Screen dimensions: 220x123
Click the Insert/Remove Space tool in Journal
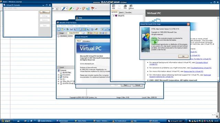(88, 9)
